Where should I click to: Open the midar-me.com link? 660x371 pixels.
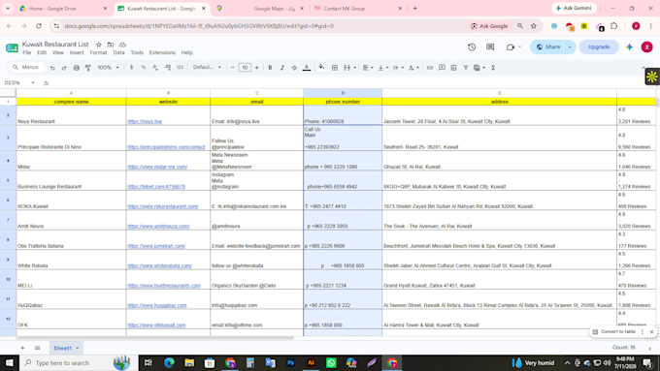pyautogui.click(x=157, y=167)
